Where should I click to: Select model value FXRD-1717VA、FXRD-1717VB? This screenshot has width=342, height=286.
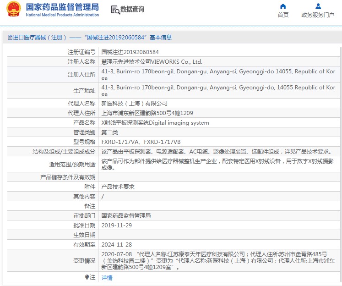pyautogui.click(x=141, y=142)
